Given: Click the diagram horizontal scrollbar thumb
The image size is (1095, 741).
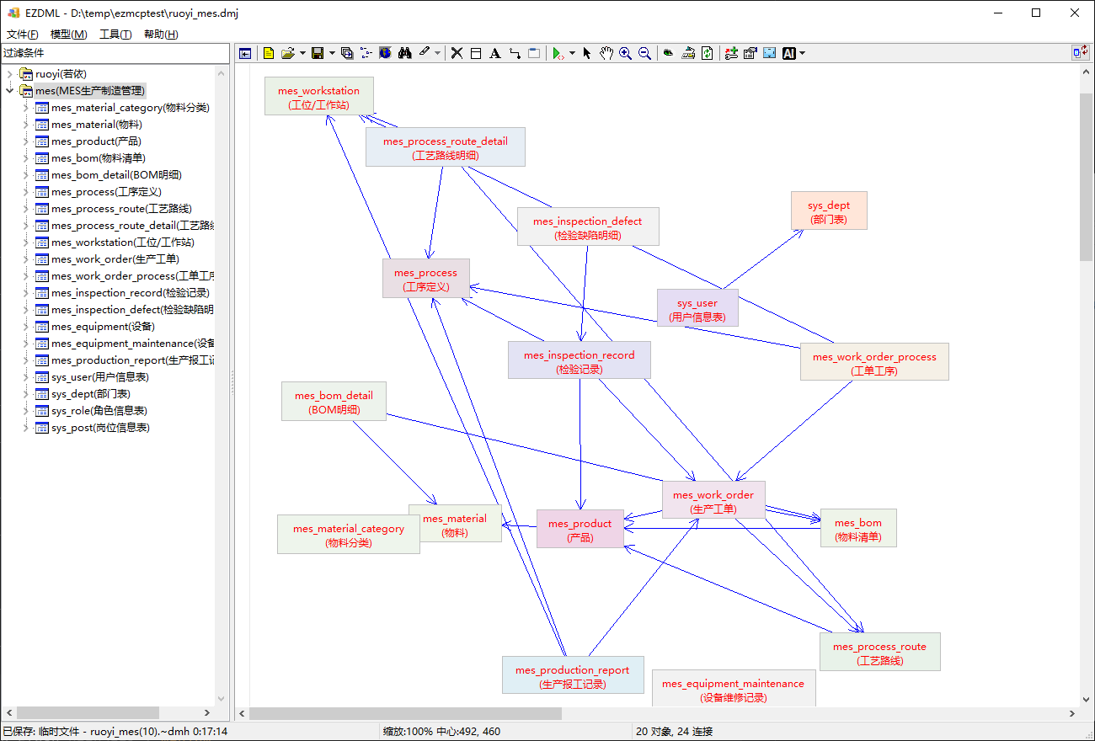Looking at the screenshot, I should [x=405, y=713].
